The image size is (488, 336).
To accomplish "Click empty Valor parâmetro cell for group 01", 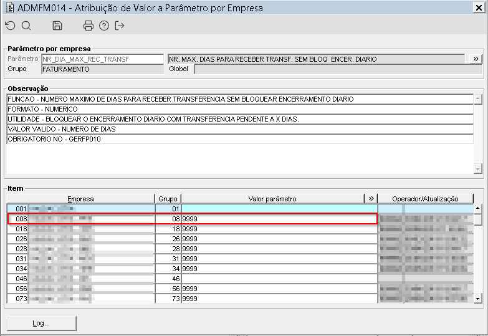I will pos(279,209).
